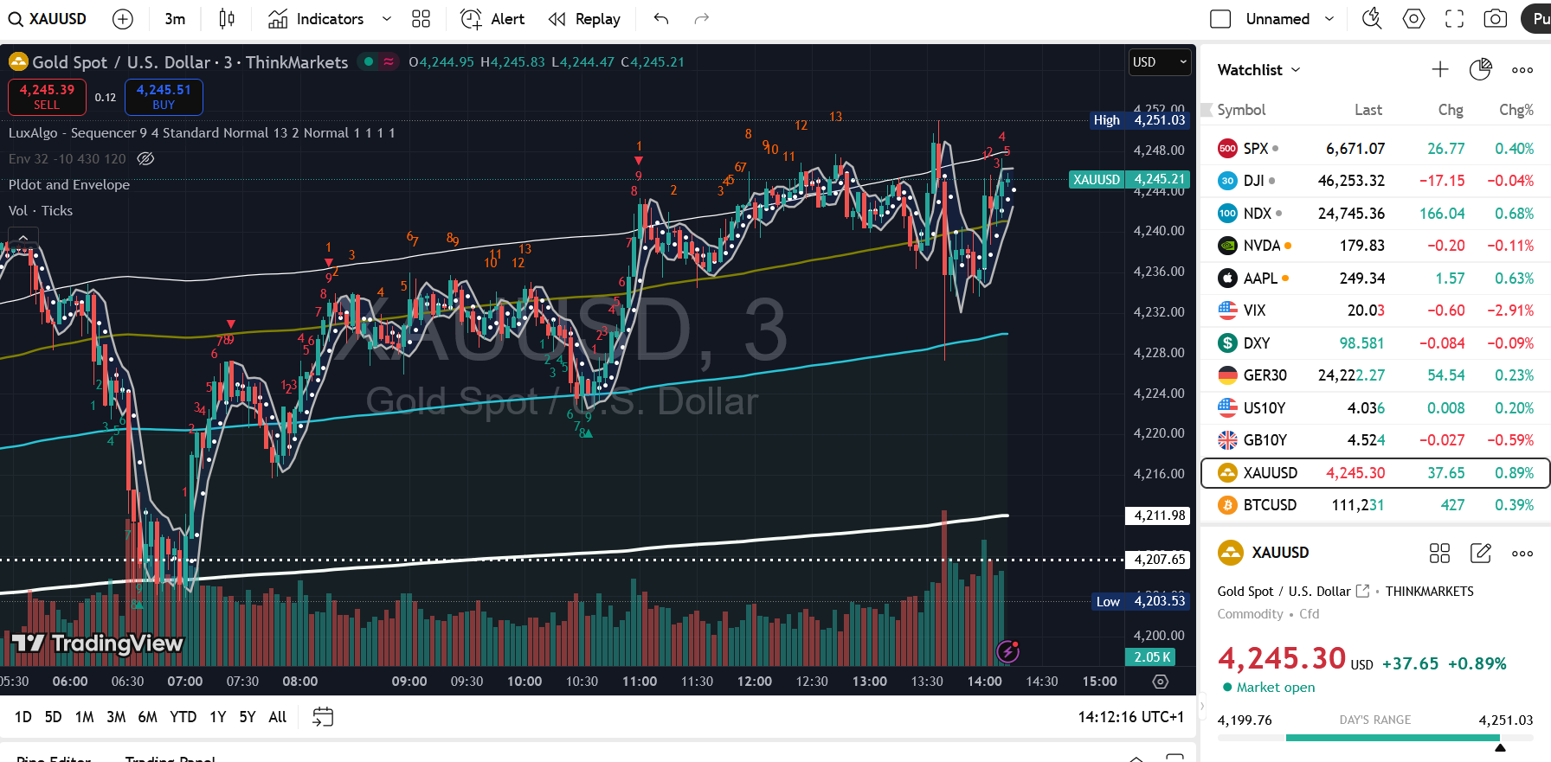Image resolution: width=1551 pixels, height=762 pixels.
Task: Open the Unnamed layout menu
Action: coord(1290,19)
